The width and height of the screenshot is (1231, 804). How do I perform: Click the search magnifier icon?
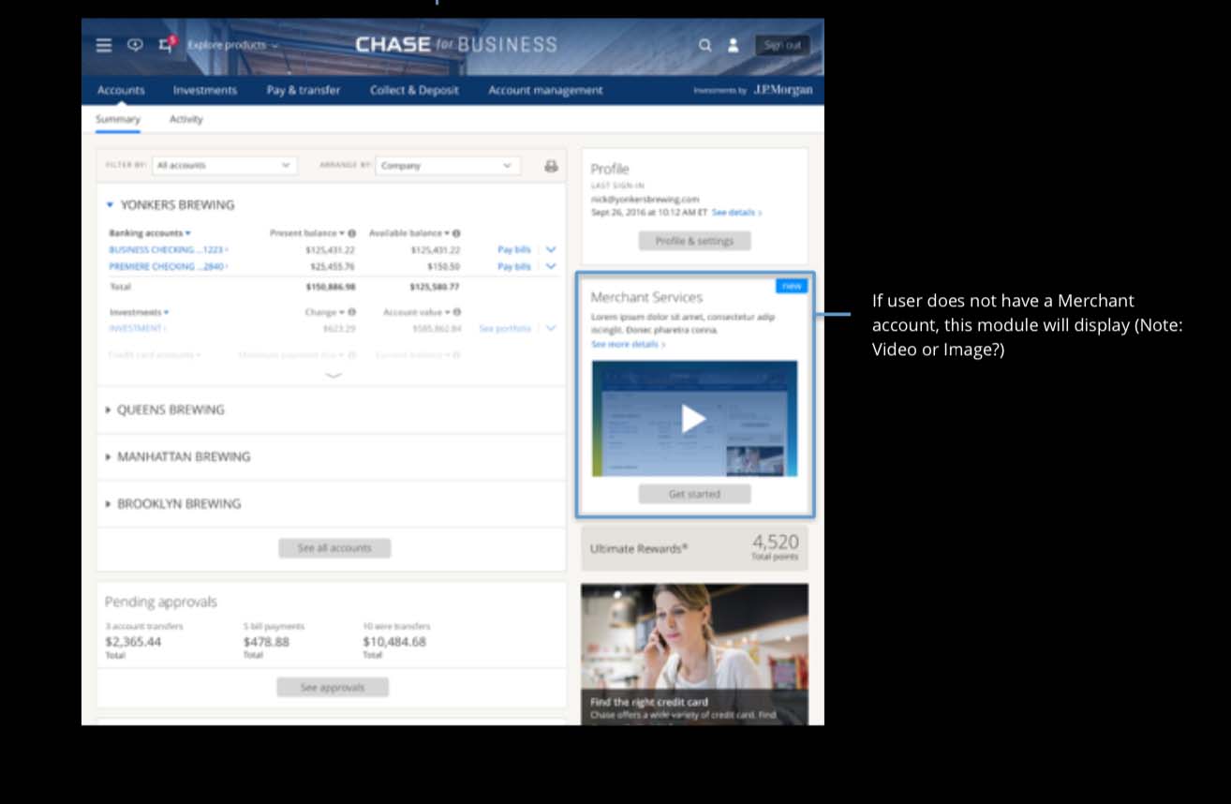(x=704, y=45)
